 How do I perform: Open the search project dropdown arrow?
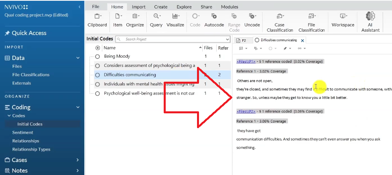[227, 39]
